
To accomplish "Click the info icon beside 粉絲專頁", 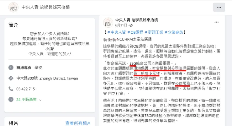I will (x=11, y=68).
